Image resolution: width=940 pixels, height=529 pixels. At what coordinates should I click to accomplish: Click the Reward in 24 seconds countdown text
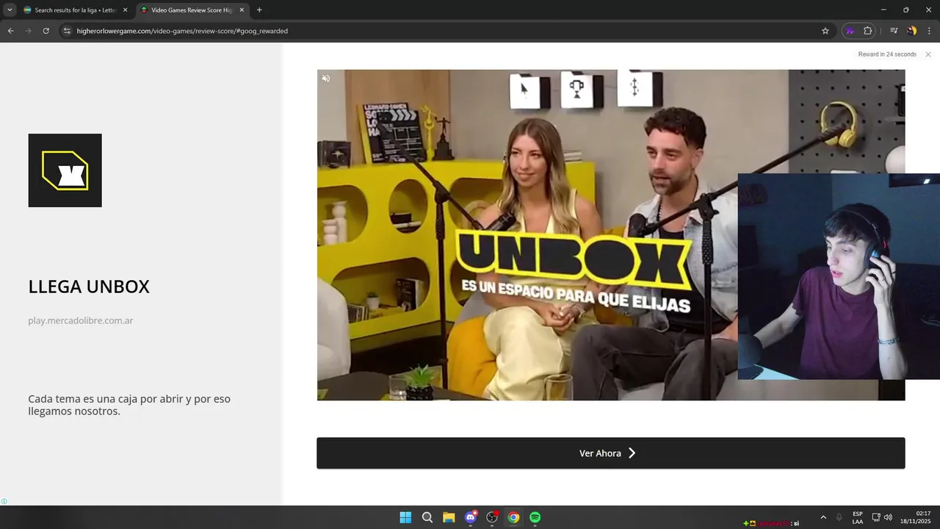887,54
